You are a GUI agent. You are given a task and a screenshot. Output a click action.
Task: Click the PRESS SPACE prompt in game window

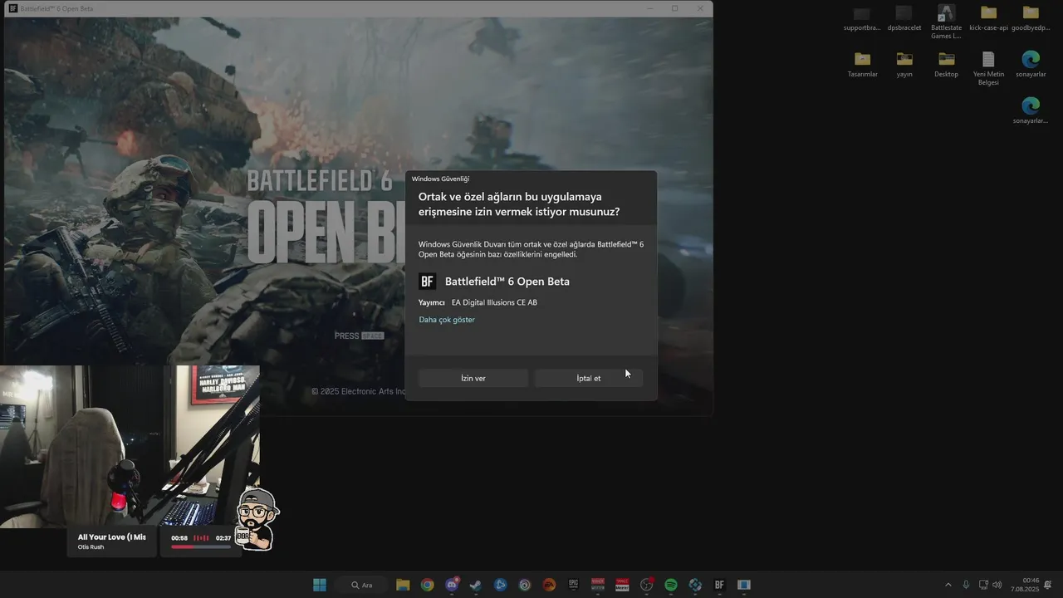[359, 336]
